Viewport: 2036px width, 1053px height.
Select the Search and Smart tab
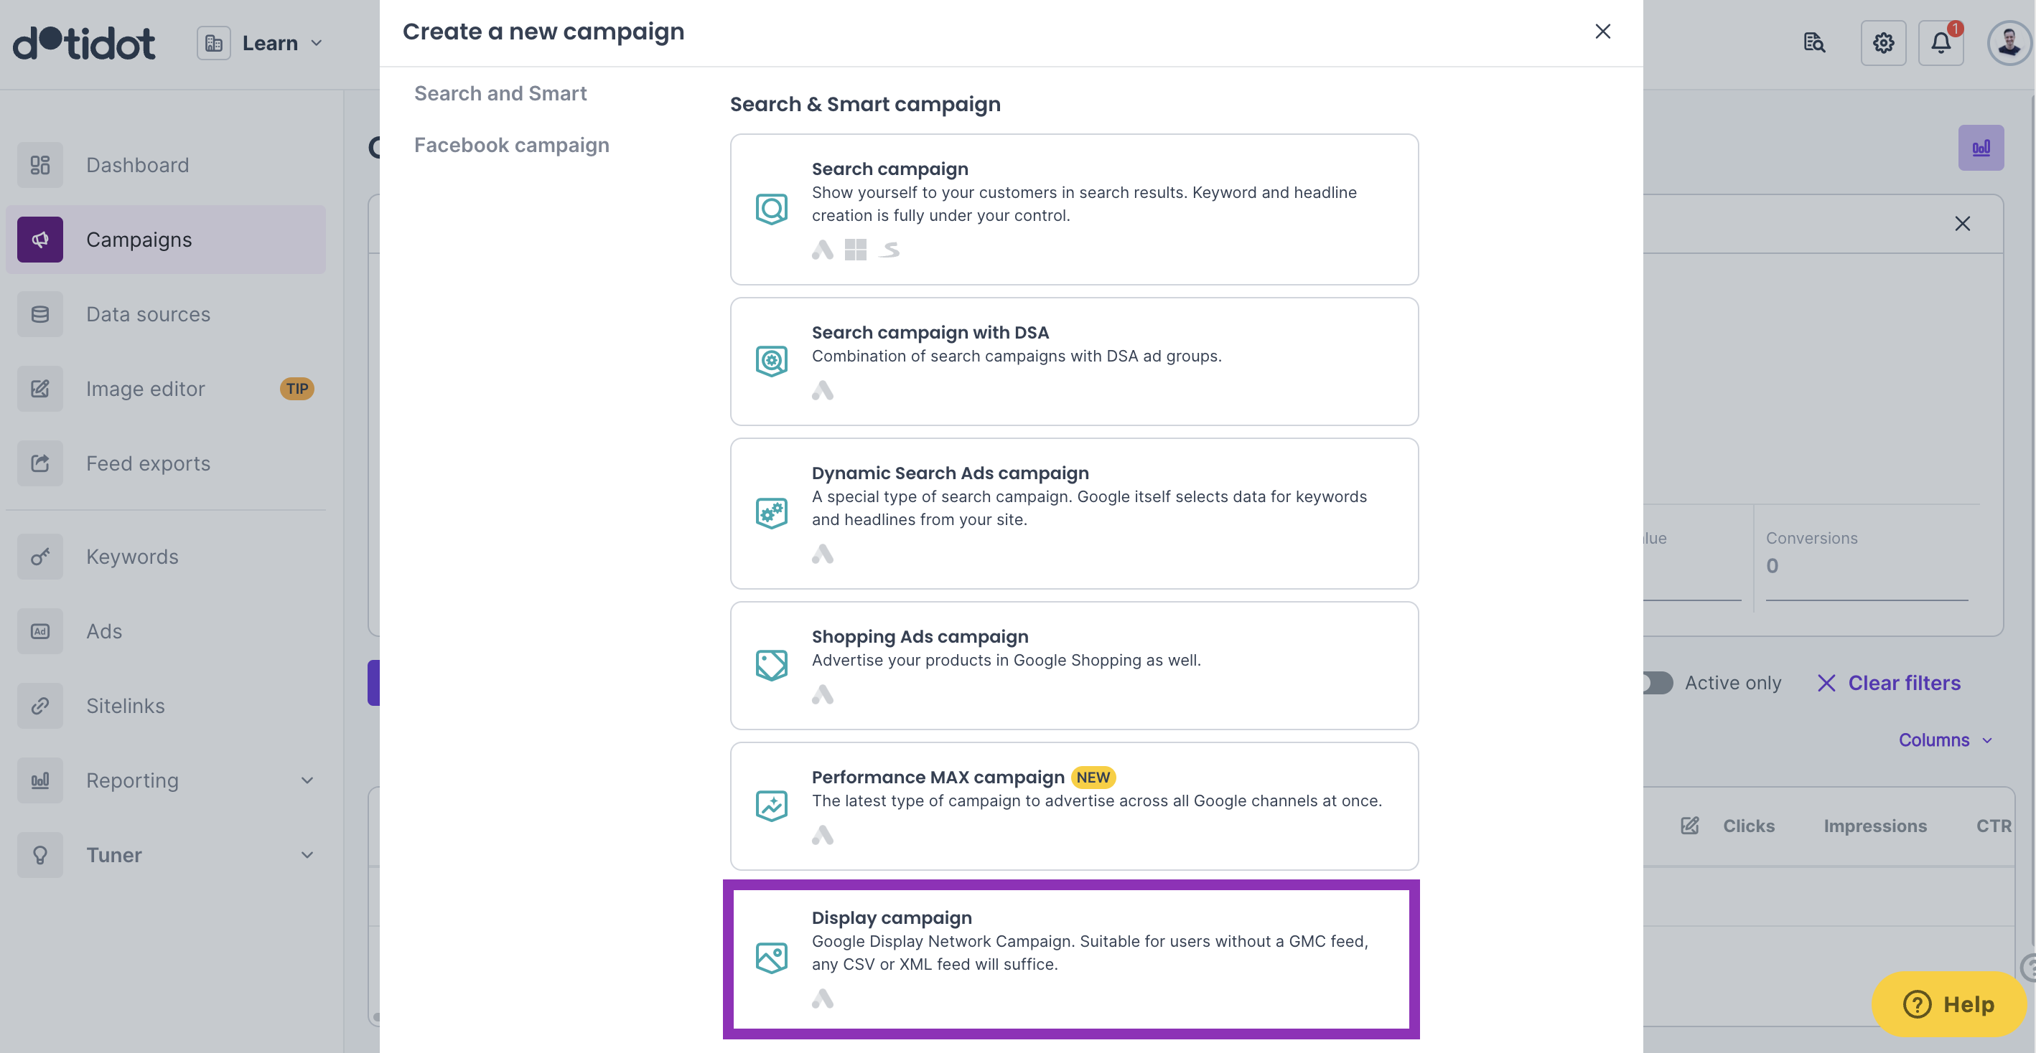500,93
